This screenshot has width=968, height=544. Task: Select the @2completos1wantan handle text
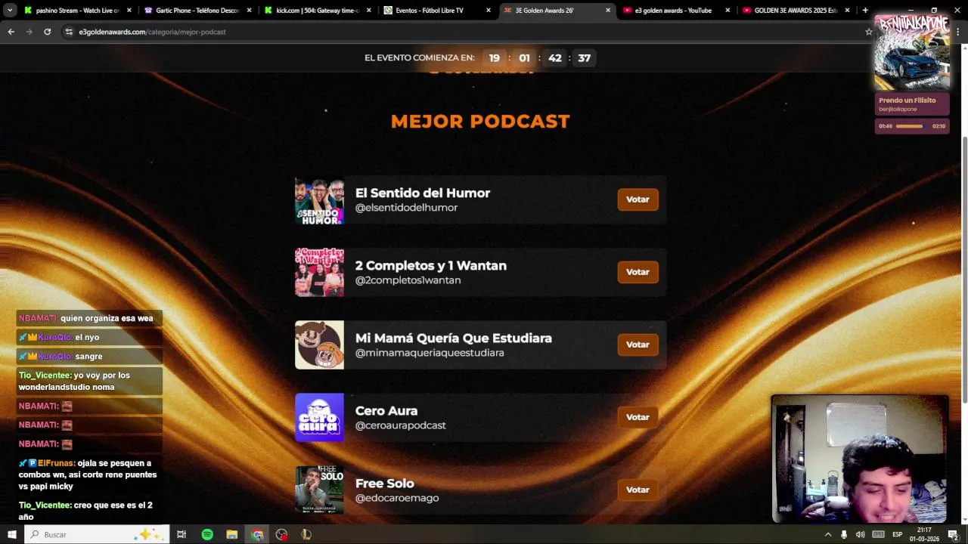pos(408,280)
